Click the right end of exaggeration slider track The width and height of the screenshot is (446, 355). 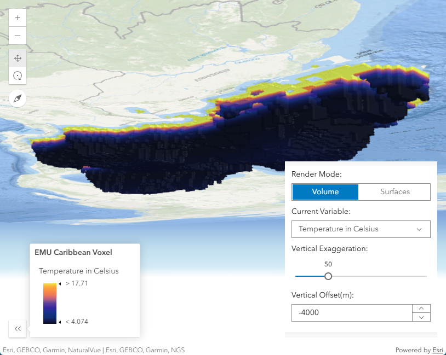coord(425,276)
